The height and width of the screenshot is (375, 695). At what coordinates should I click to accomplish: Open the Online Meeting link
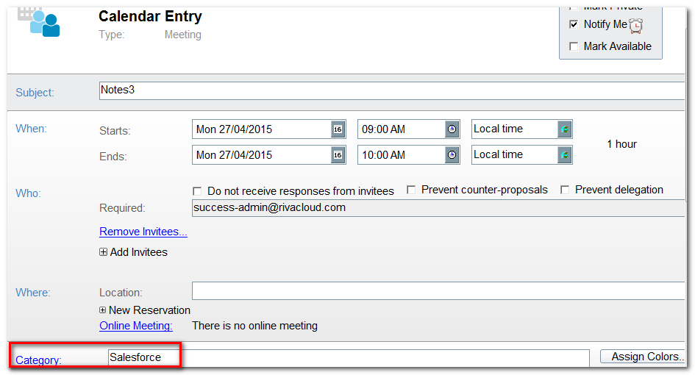(136, 326)
